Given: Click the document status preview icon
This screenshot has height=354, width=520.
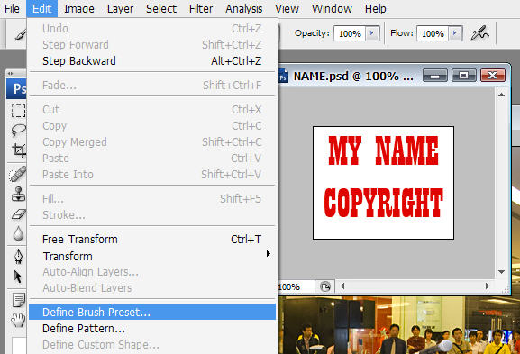Looking at the screenshot, I should [325, 286].
